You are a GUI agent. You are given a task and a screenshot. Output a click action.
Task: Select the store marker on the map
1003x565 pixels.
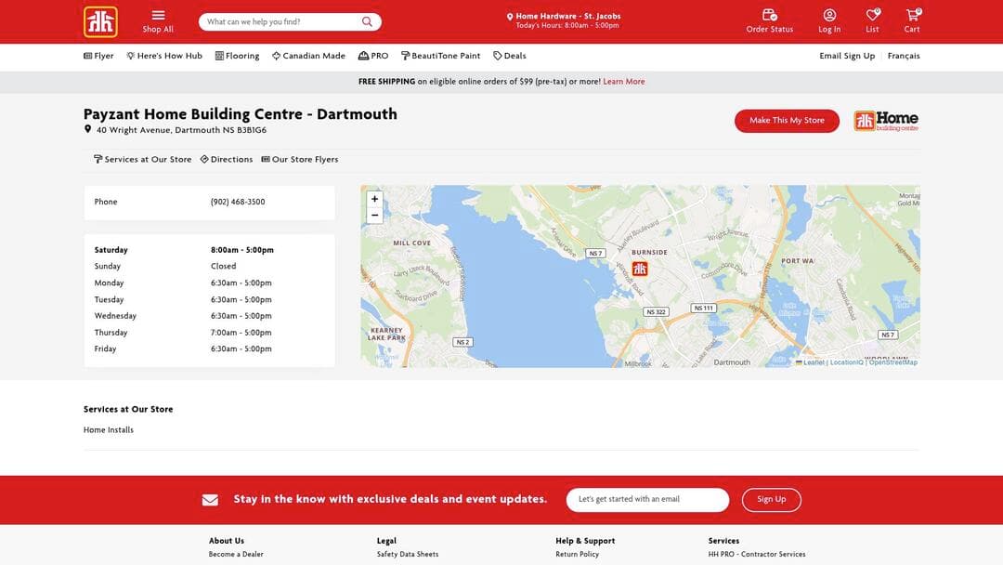pos(640,268)
